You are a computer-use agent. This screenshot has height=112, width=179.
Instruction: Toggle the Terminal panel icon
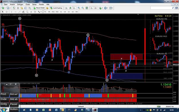coord(26,8)
